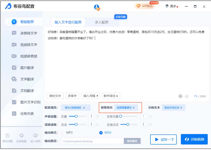Click the user account avatar icon
Image resolution: width=211 pixels, height=150 pixels.
pyautogui.click(x=97, y=7)
